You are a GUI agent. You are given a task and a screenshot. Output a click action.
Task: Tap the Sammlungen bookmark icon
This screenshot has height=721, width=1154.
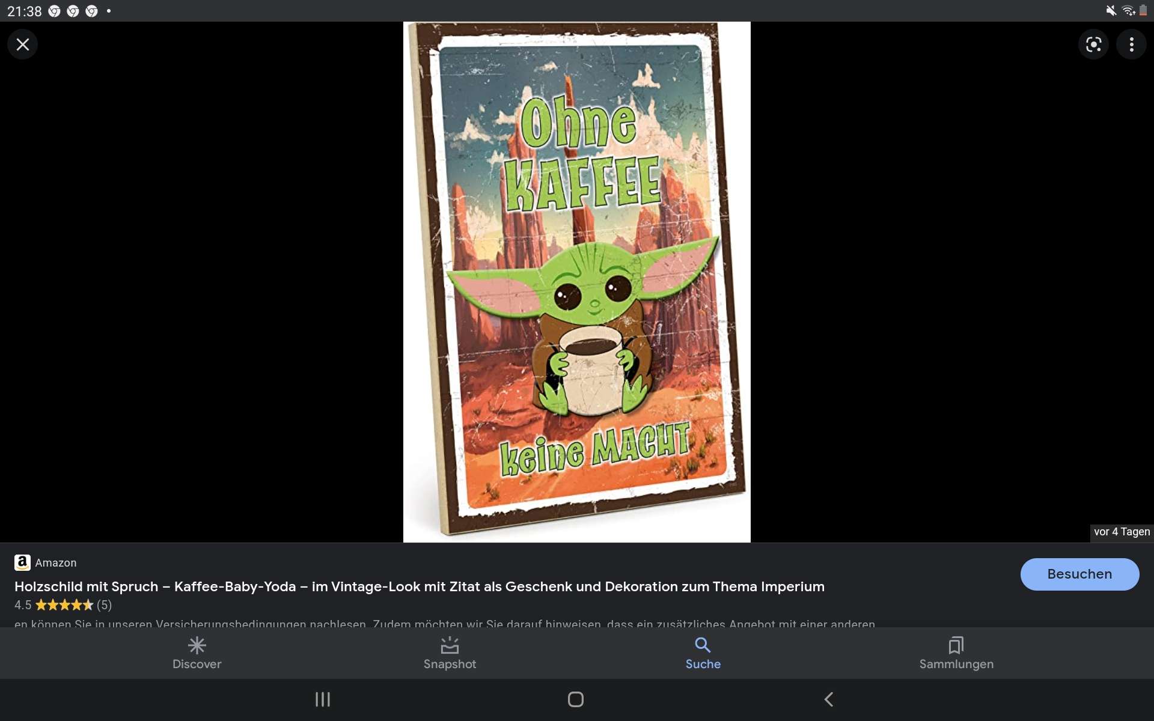956,645
